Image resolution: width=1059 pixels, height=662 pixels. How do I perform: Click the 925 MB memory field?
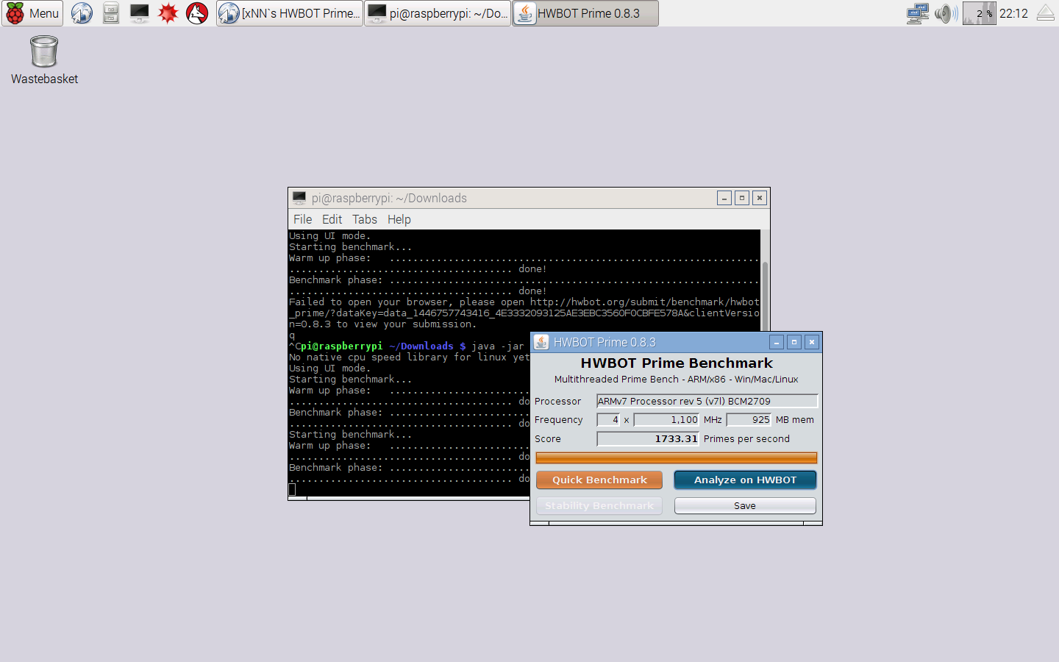(x=749, y=420)
